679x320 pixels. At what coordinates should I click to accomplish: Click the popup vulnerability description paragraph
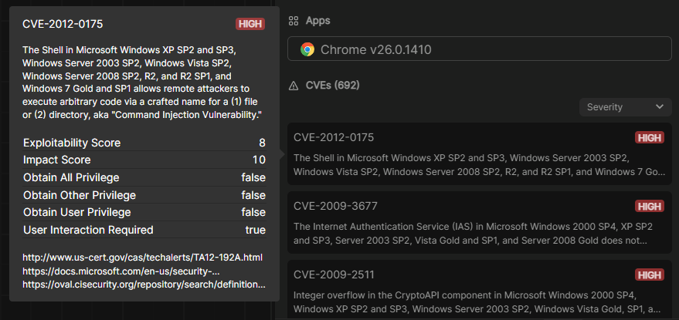tap(143, 83)
